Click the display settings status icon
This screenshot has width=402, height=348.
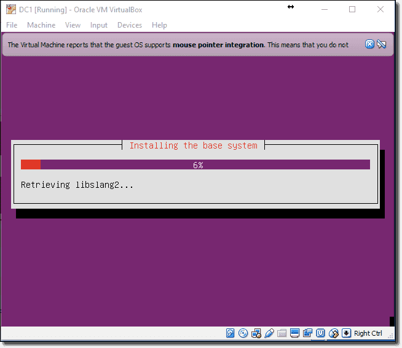point(294,333)
